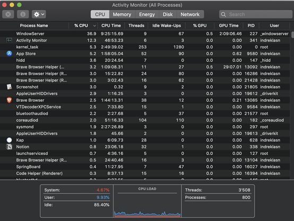Sort by Idle Wake-Ups column
The image size is (294, 221).
[x=167, y=25]
